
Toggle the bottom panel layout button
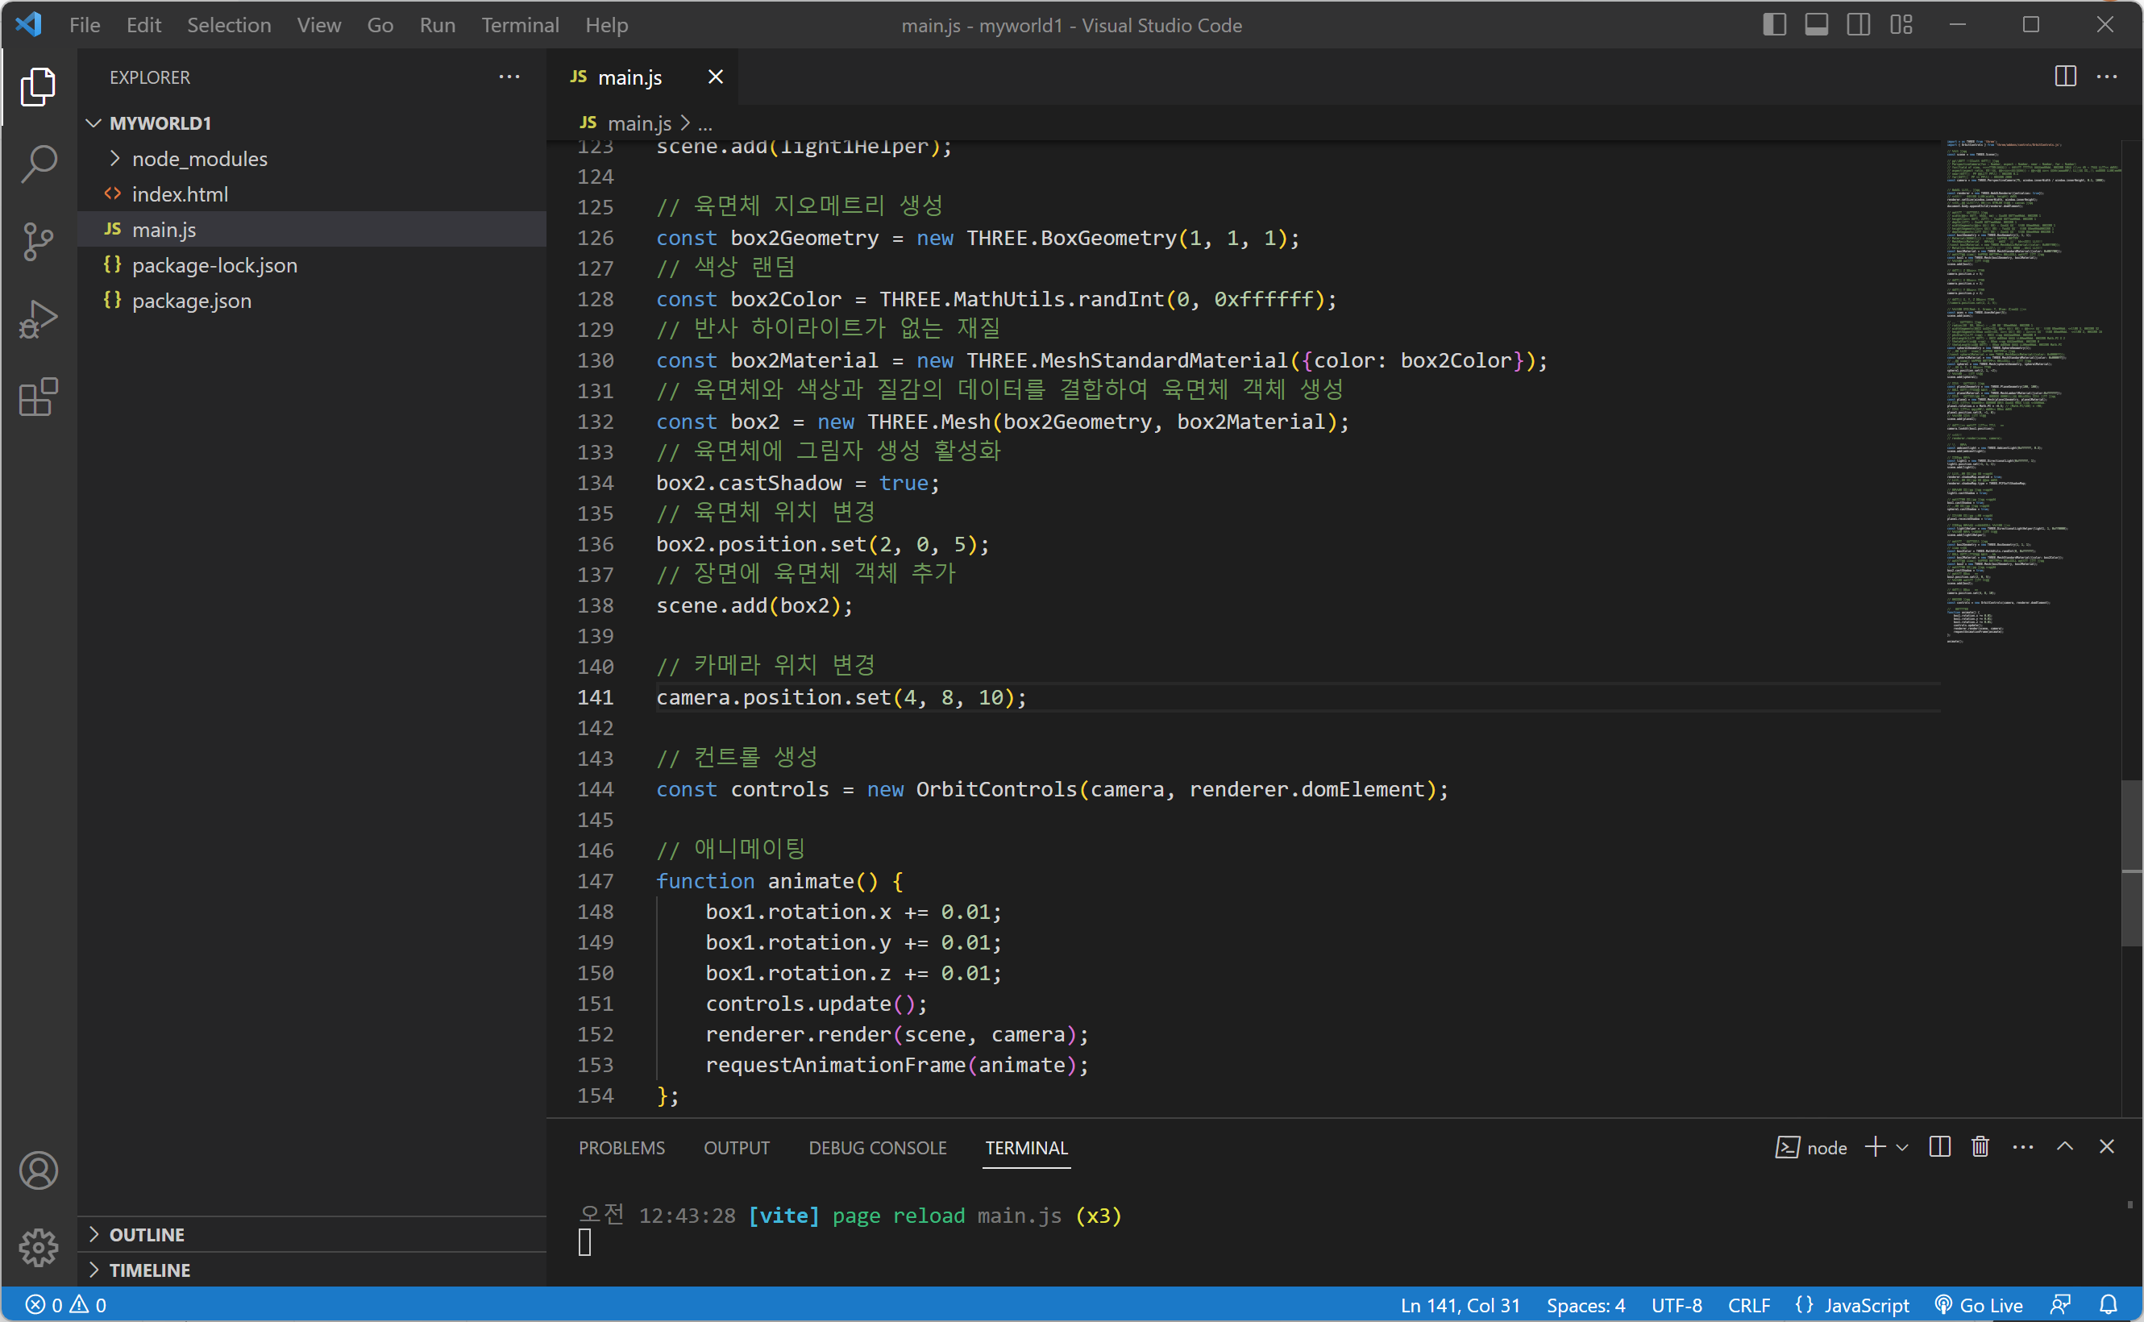coord(1816,24)
